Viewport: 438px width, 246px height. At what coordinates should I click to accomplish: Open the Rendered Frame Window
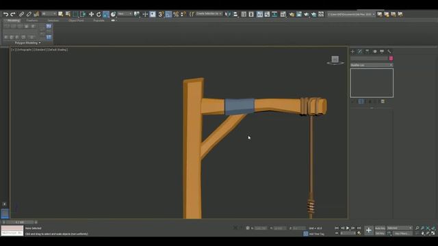299,14
